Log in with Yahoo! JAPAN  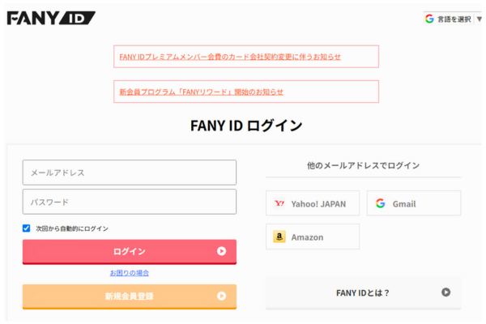(x=313, y=203)
